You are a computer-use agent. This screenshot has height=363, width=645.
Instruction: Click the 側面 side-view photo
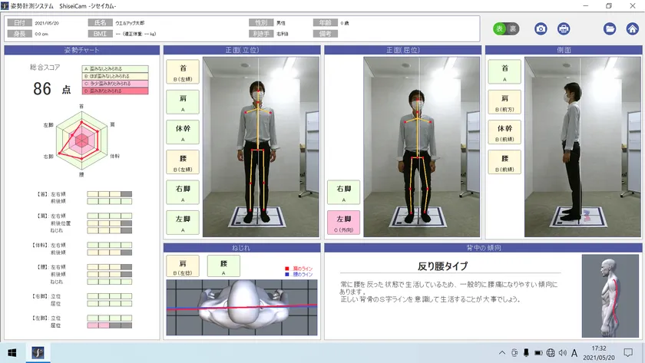tap(583, 147)
